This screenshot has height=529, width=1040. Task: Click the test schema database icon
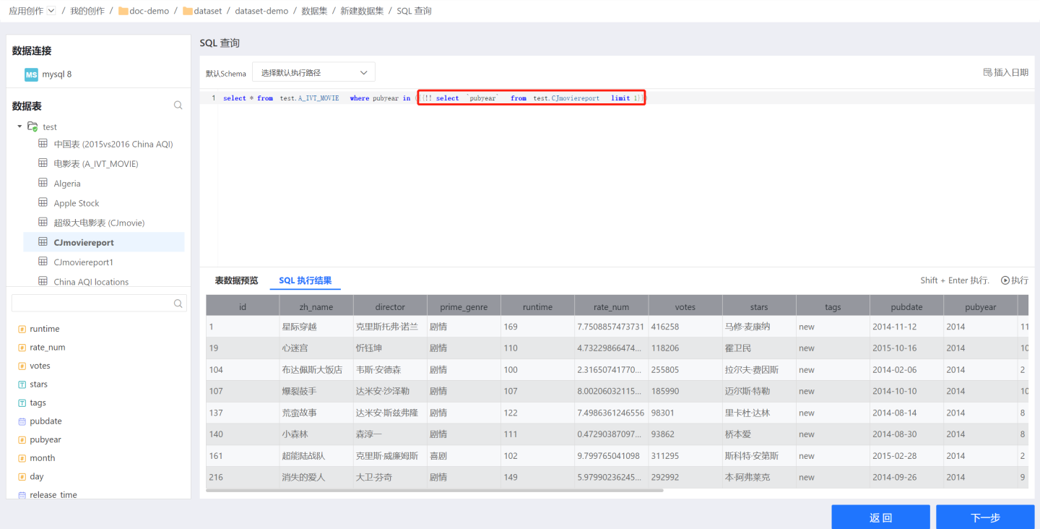pos(32,126)
